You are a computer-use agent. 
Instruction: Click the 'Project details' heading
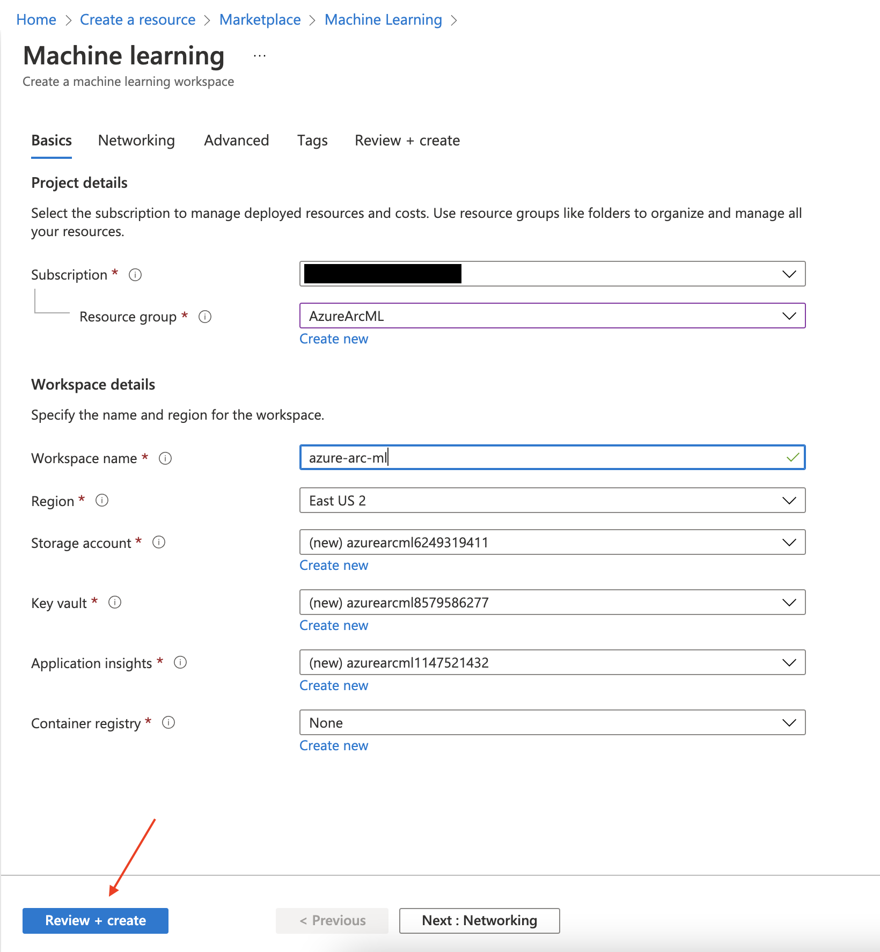[x=79, y=183]
